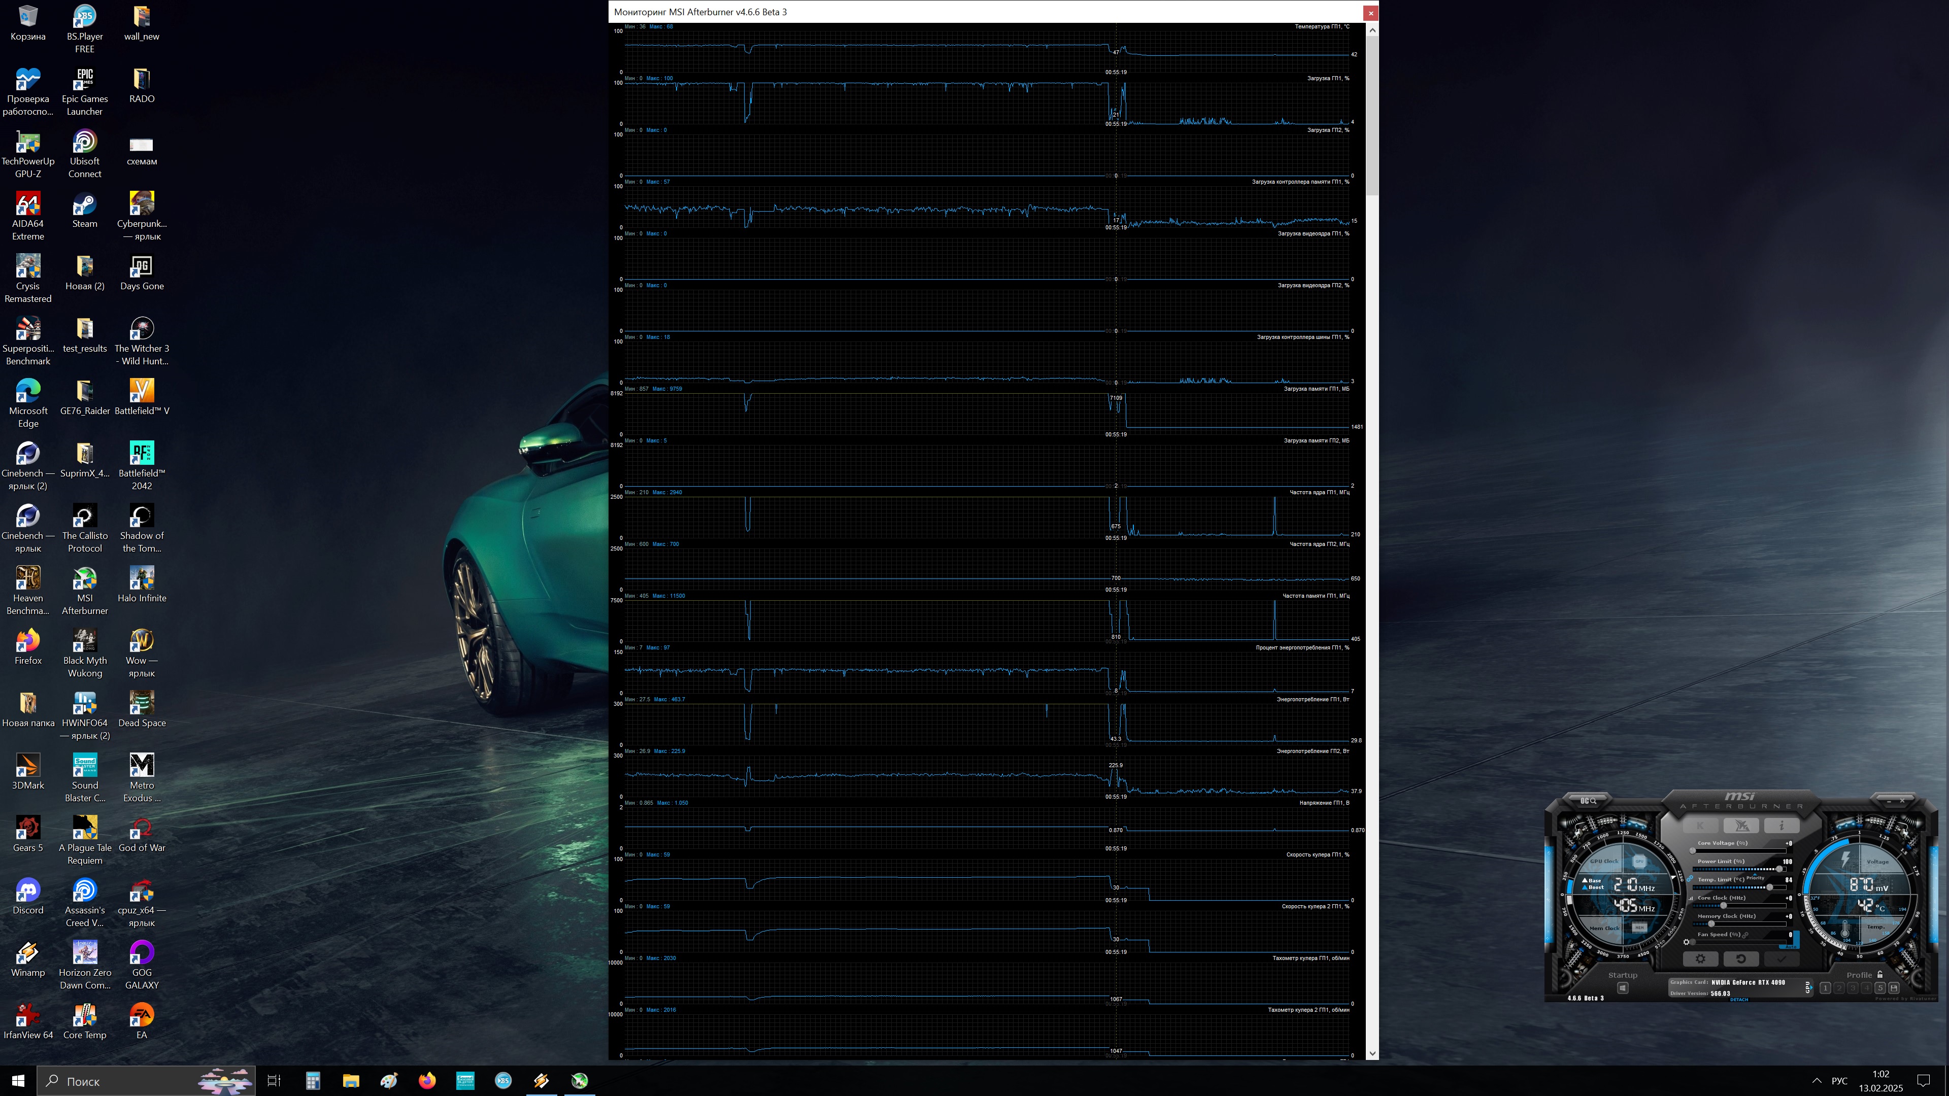The height and width of the screenshot is (1096, 1949).
Task: Select profile slot 5
Action: 1880,988
